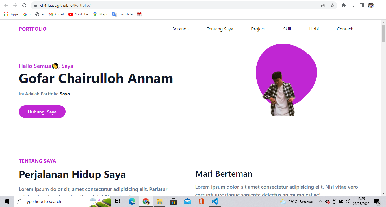The image size is (386, 207).
Task: Click the PORTFOLIO site logo
Action: point(33,29)
